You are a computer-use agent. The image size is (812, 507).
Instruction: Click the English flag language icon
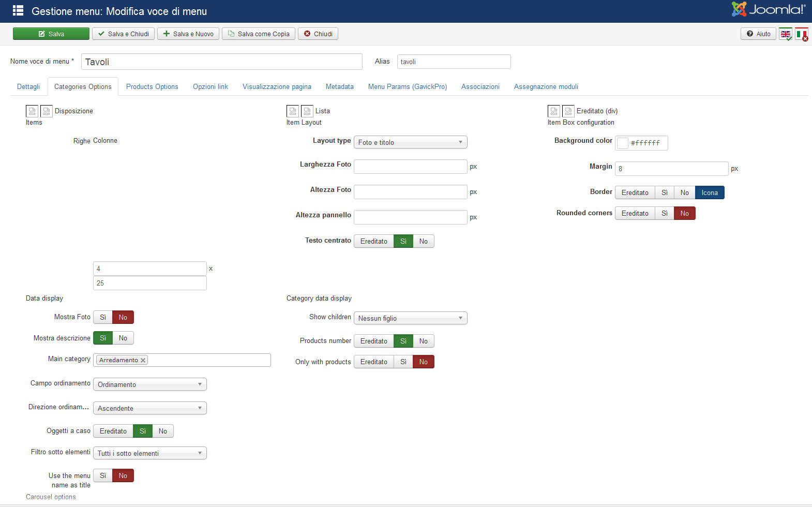(785, 34)
